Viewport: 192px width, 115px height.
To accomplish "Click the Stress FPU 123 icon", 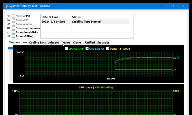I will click(9, 20).
